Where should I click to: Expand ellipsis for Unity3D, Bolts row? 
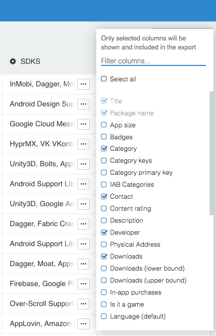tap(83, 164)
